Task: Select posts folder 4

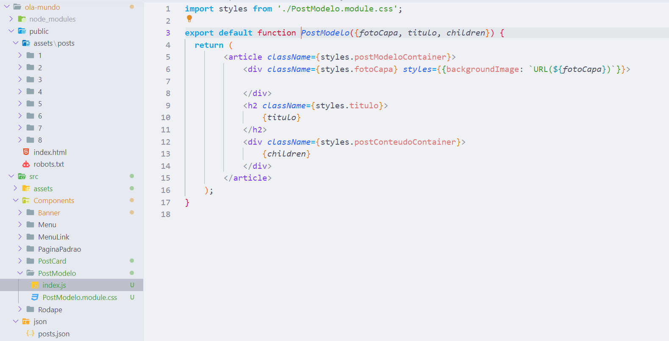Action: (x=40, y=92)
